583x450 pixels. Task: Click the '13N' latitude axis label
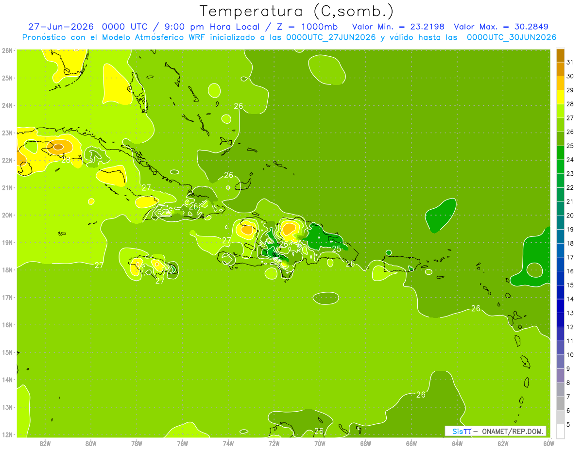tap(8, 407)
